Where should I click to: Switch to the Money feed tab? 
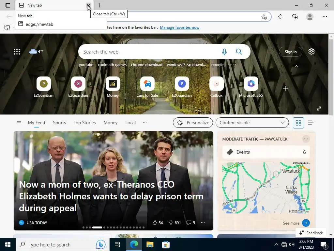click(x=111, y=123)
